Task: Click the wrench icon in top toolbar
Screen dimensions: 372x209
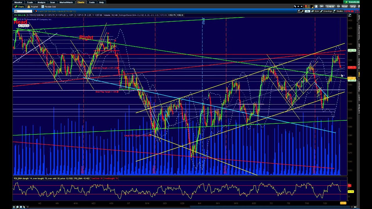Action: tap(321, 6)
